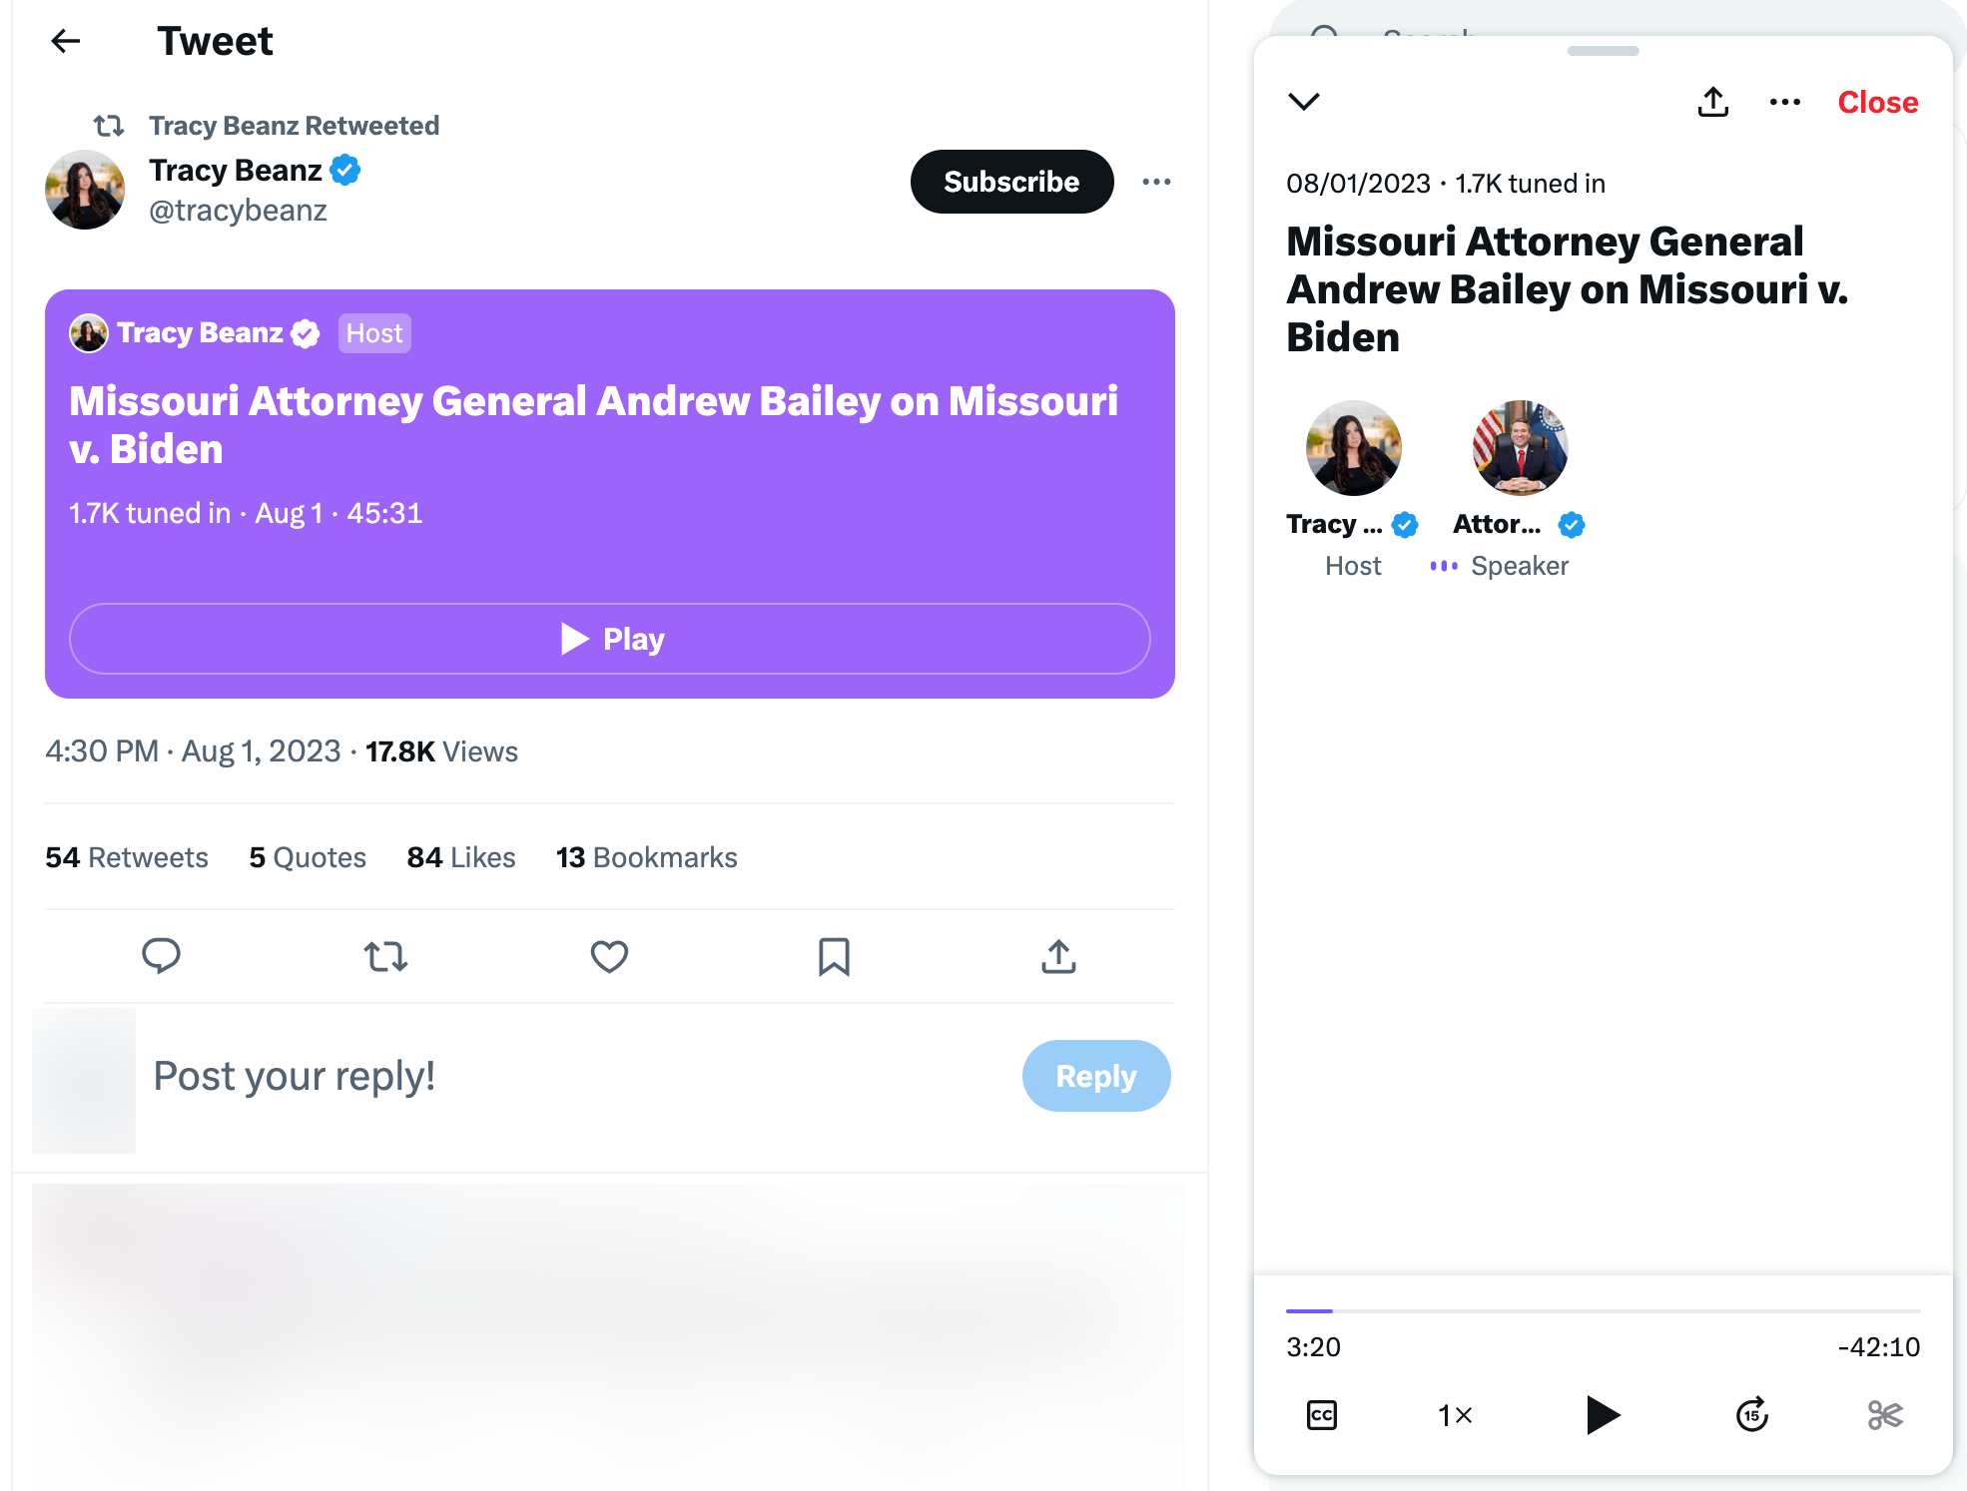
Task: Like the tweet with the heart icon
Action: (609, 956)
